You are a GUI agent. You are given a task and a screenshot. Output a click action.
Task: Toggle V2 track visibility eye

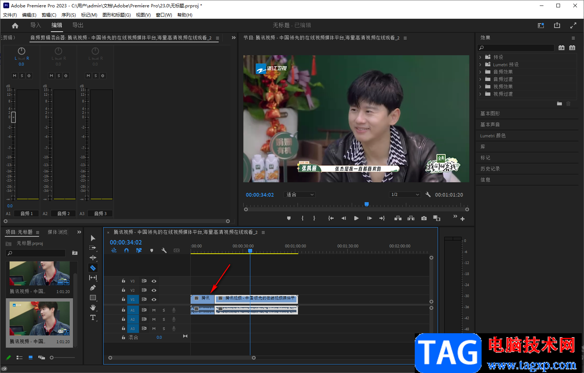pos(154,290)
